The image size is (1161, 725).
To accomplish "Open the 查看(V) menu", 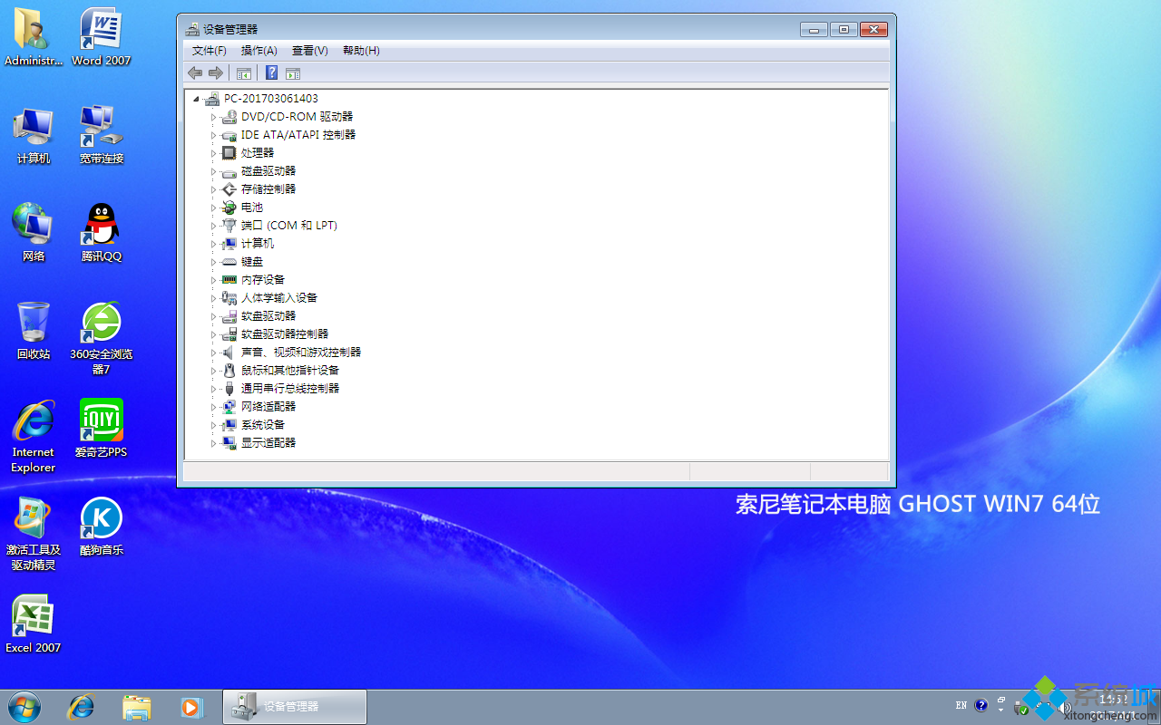I will 310,51.
